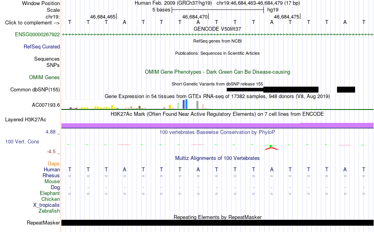The width and height of the screenshot is (374, 232).
Task: Click 'RefSeq genes from NCBI' title
Action: pos(218,41)
